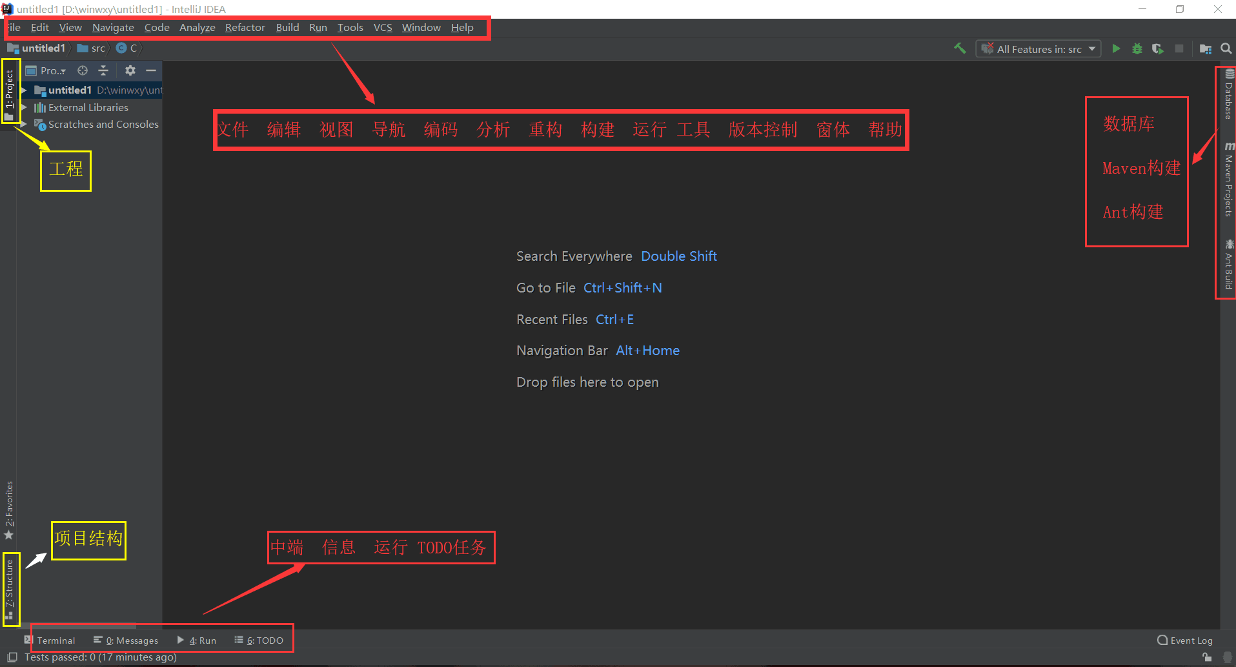Viewport: 1236px width, 667px height.
Task: Open Project panel settings with the gear icon
Action: pos(130,70)
